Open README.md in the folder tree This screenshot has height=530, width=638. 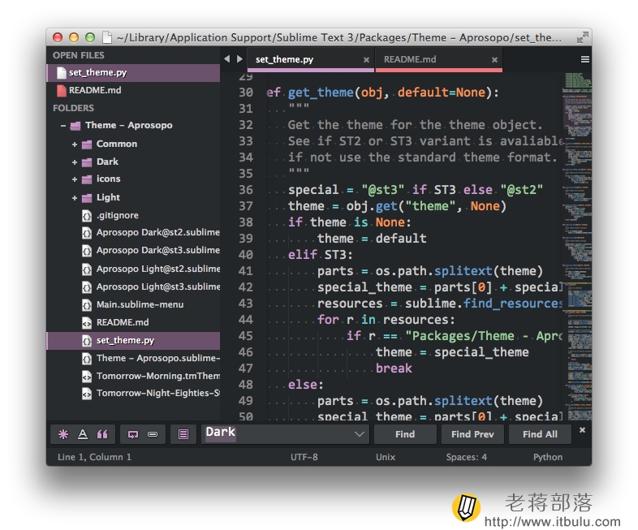[x=123, y=322]
